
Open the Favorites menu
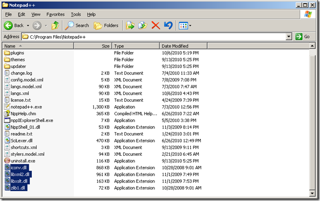pos(55,15)
